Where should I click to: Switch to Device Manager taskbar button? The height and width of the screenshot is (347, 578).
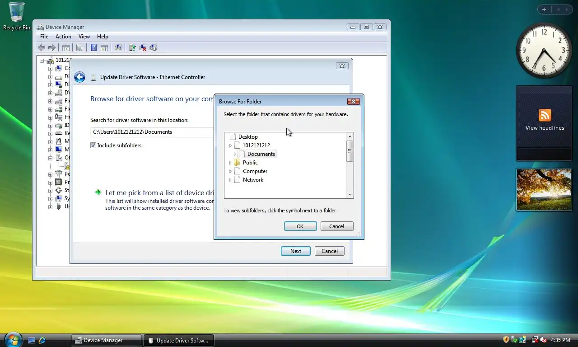(106, 340)
